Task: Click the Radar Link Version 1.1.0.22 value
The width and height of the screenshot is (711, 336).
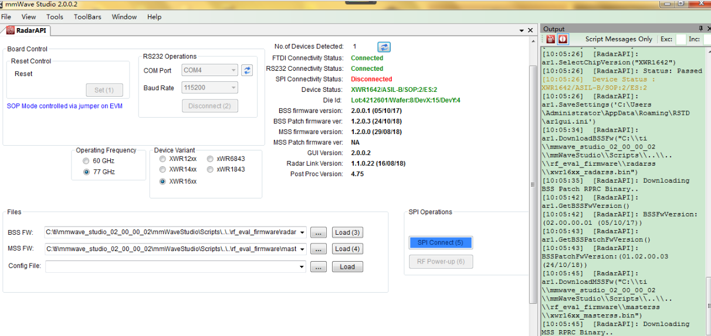Action: [x=378, y=163]
